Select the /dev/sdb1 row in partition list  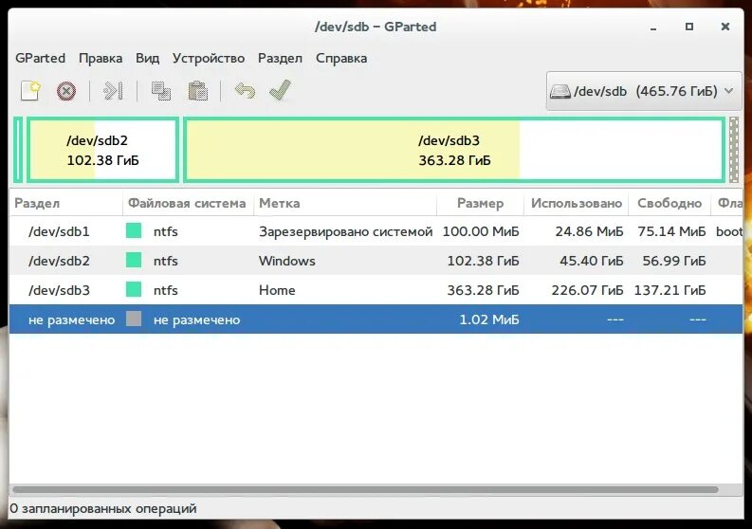pos(376,231)
